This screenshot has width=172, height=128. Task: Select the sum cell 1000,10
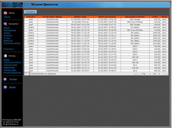[155, 36]
